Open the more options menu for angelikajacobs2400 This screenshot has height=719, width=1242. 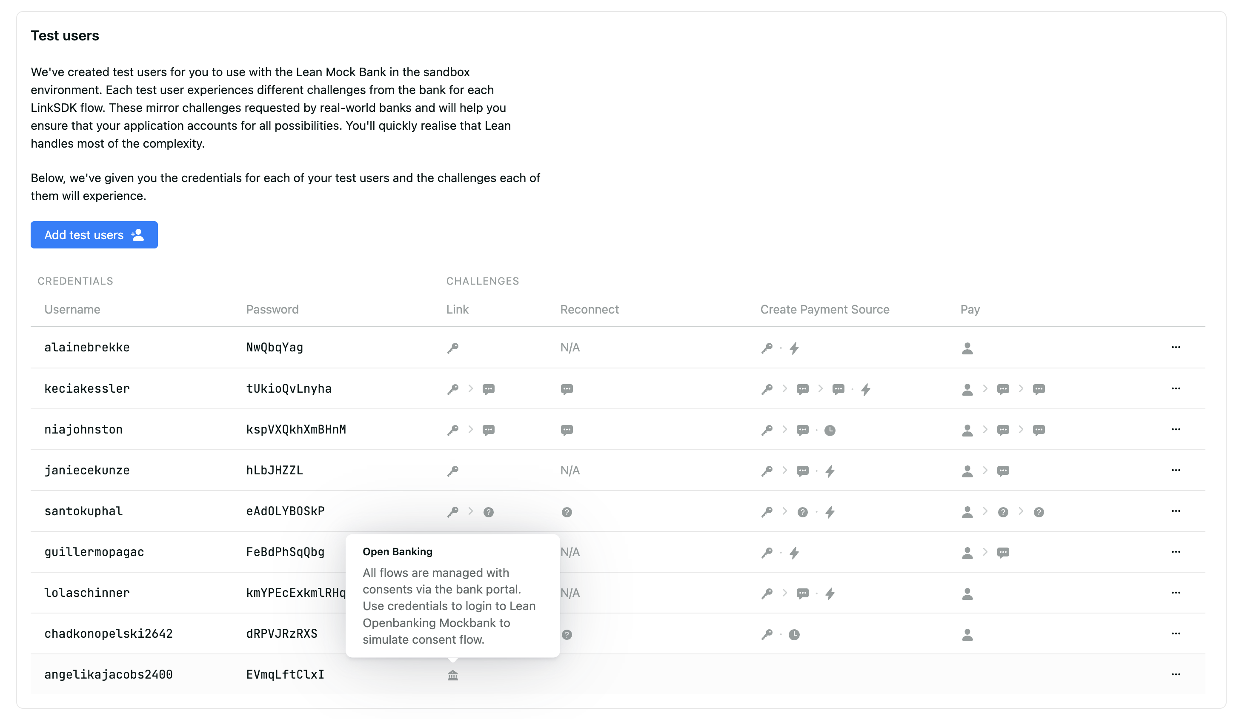(x=1176, y=674)
